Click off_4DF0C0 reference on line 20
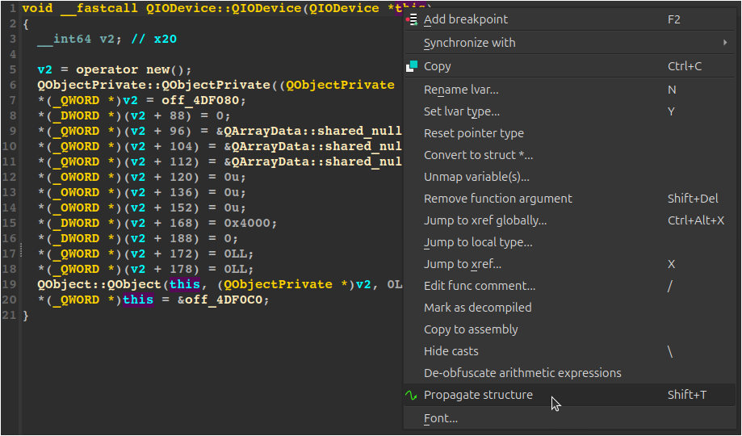Image resolution: width=742 pixels, height=436 pixels. (226, 300)
